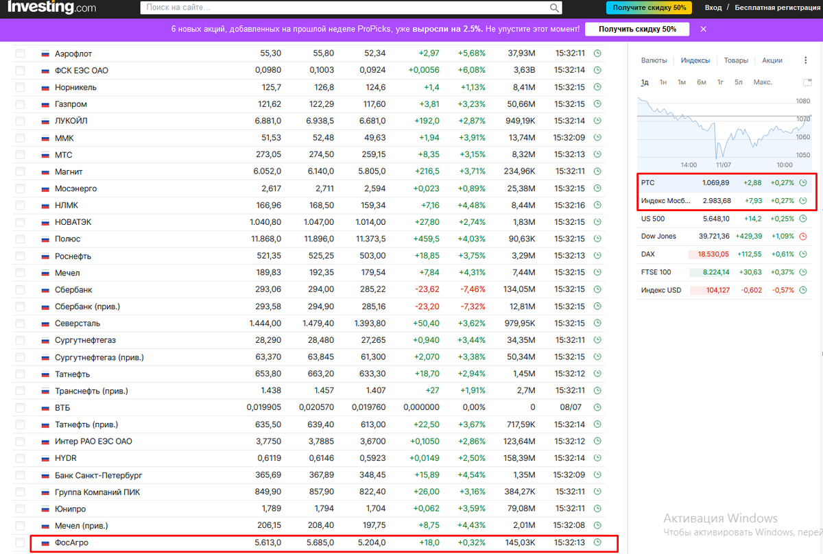Click the yellow Получите скидку 50% button

pyautogui.click(x=649, y=8)
